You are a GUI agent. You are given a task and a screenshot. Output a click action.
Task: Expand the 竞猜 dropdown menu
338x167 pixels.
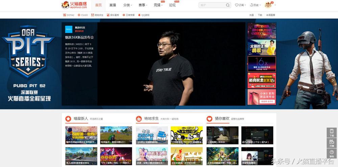point(158,5)
